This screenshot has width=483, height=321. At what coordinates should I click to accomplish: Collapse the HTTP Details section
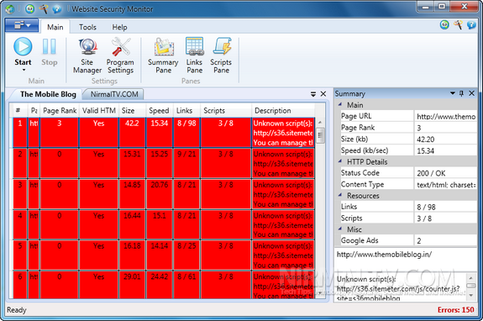point(340,161)
